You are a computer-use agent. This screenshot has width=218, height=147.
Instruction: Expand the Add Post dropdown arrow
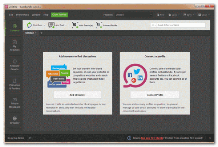pos(66,25)
